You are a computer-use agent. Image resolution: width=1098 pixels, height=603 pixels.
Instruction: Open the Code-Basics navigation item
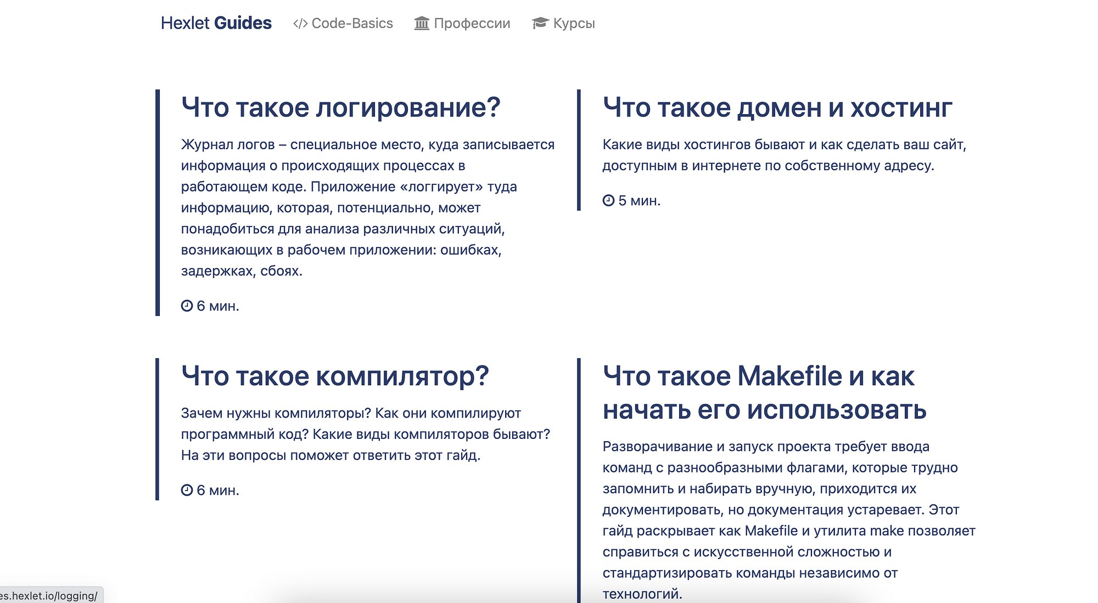352,24
